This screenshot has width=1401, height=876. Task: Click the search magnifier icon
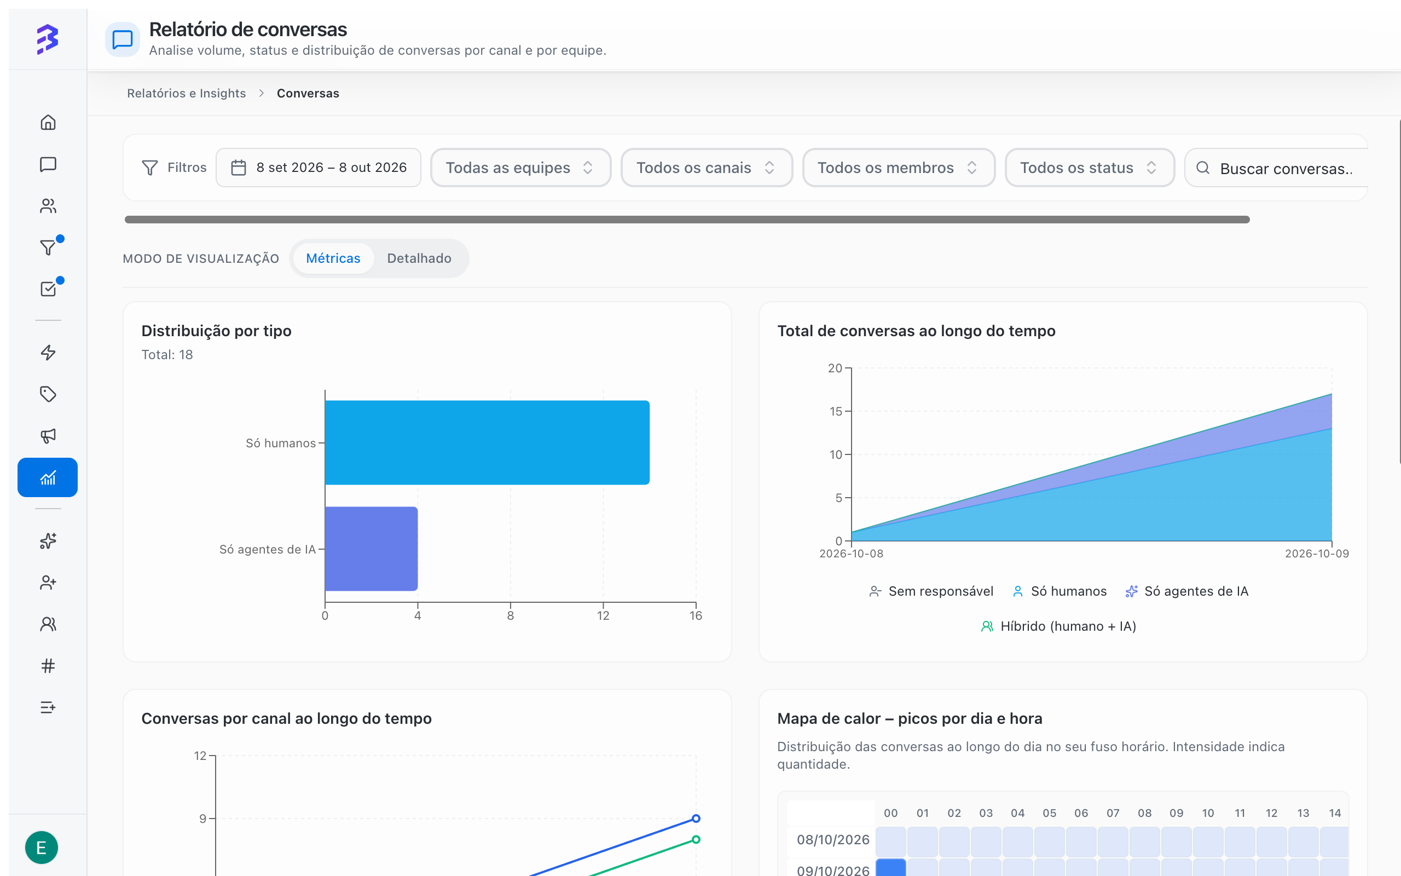point(1202,168)
